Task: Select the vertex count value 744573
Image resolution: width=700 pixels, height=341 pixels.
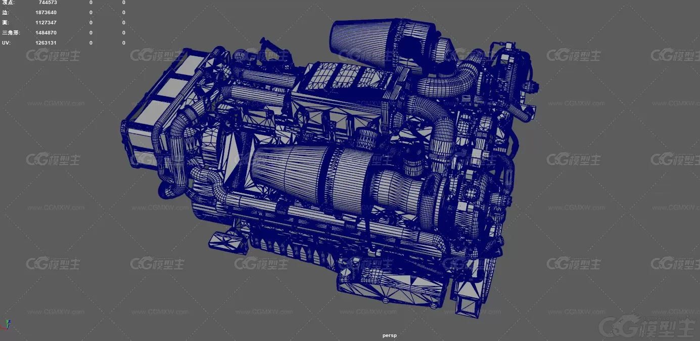Action: click(48, 3)
